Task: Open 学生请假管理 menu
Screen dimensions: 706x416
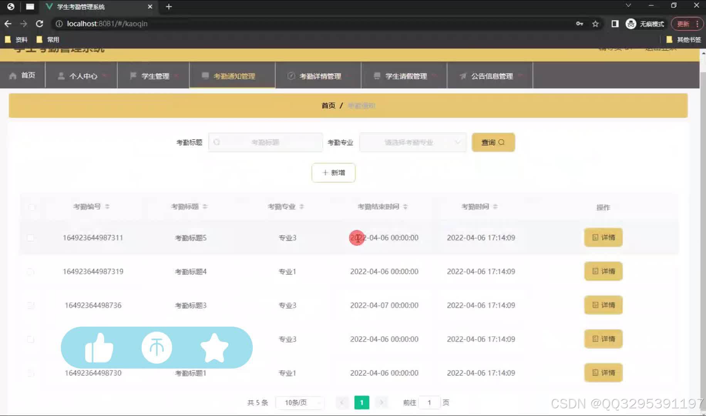Action: coord(404,75)
